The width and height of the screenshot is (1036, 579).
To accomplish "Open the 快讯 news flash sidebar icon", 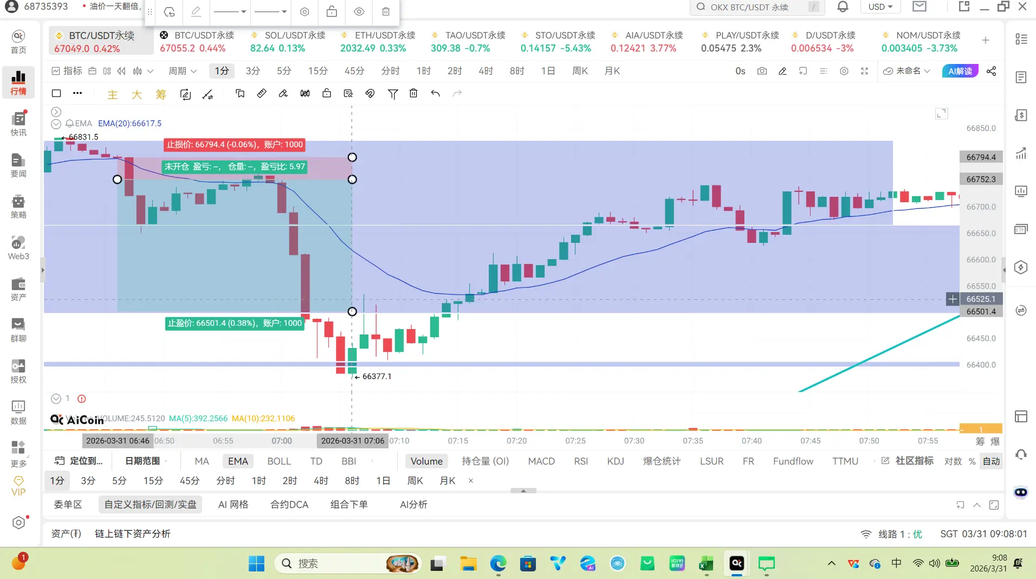I will click(18, 124).
